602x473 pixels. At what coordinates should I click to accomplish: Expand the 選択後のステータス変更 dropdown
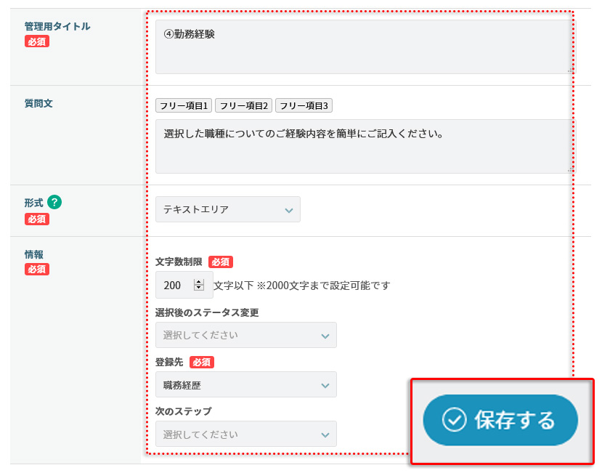coord(245,335)
